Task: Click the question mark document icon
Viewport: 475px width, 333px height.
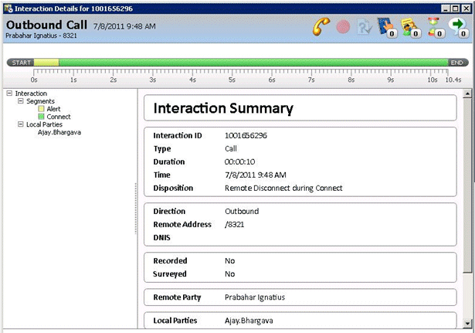Action: (366, 26)
